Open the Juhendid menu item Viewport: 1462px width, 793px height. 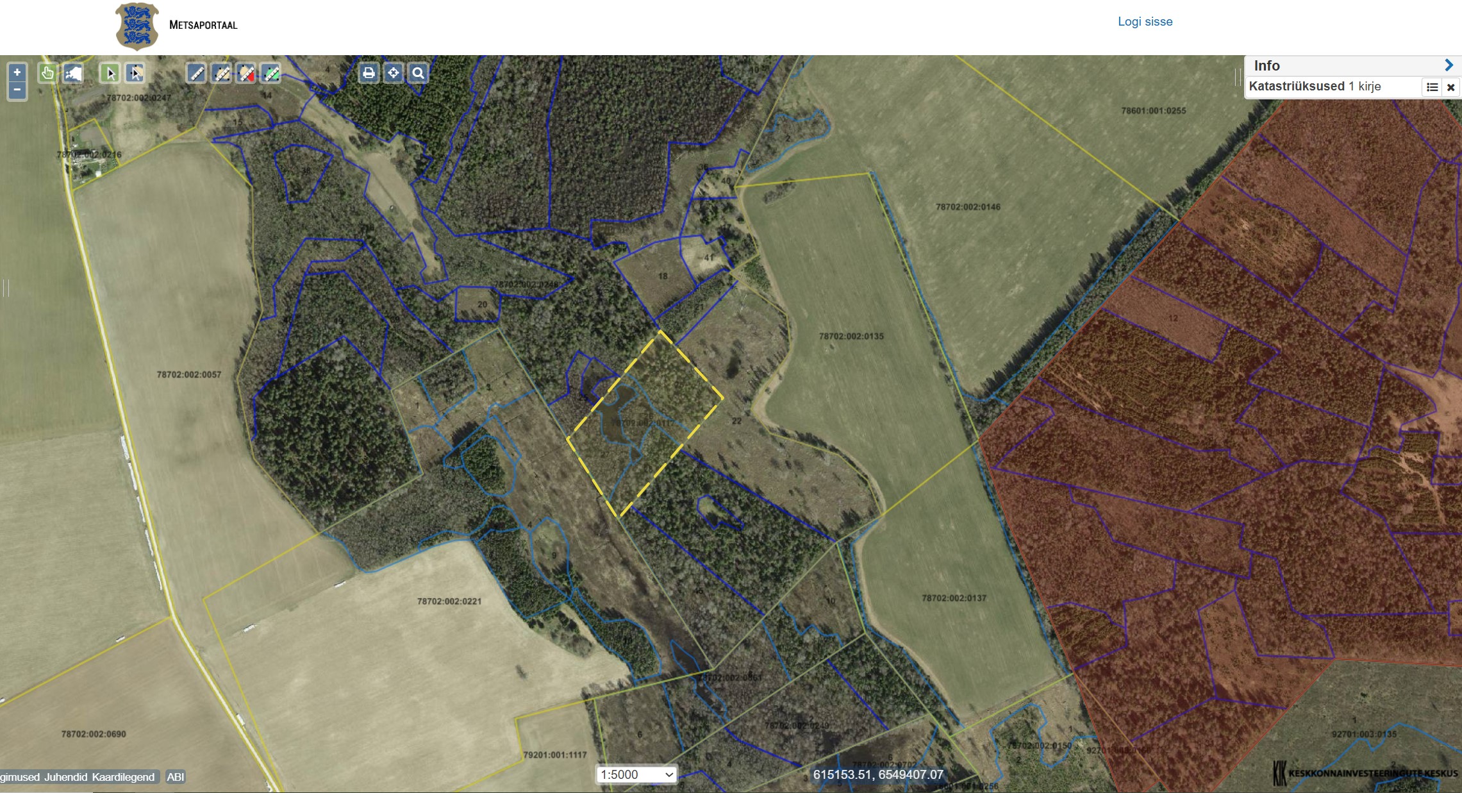[65, 777]
